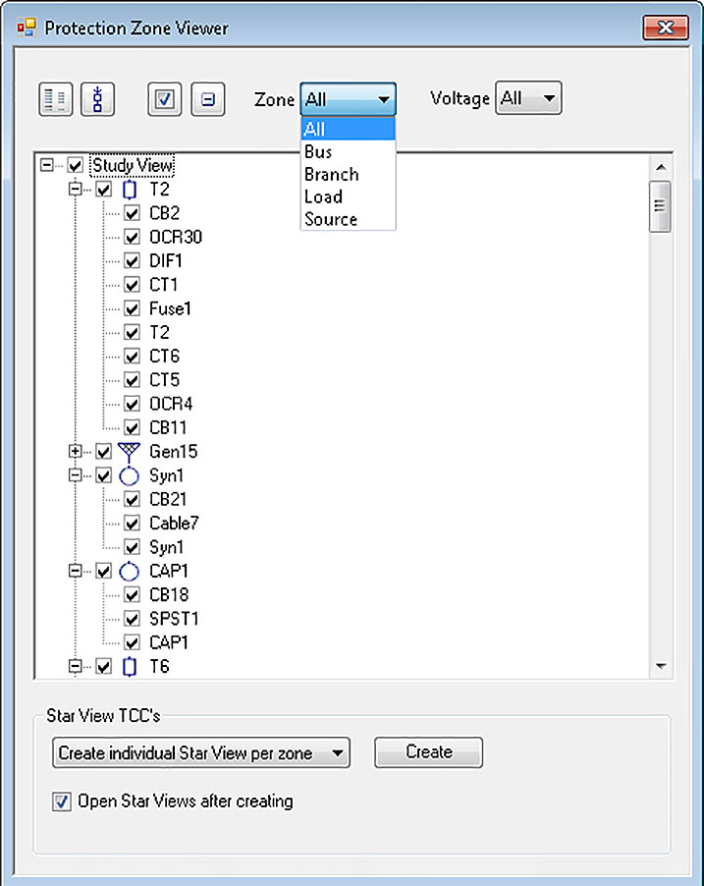
Task: Select the CAP1 zone circle icon
Action: 130,572
